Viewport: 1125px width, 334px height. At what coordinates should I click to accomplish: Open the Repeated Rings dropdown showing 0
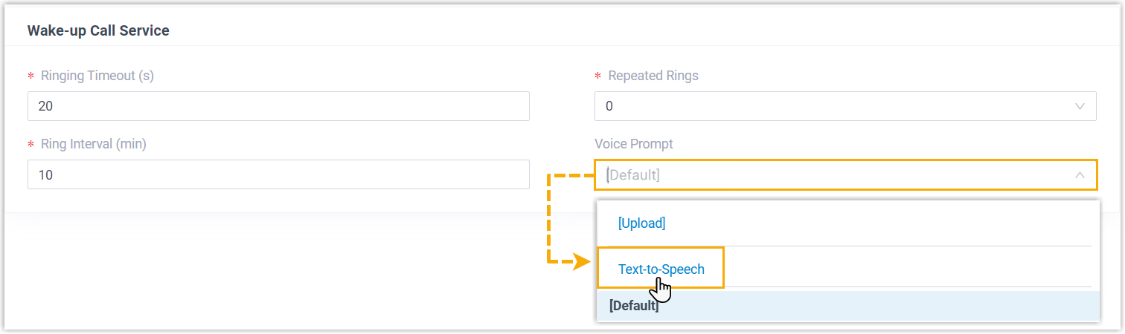tap(844, 106)
